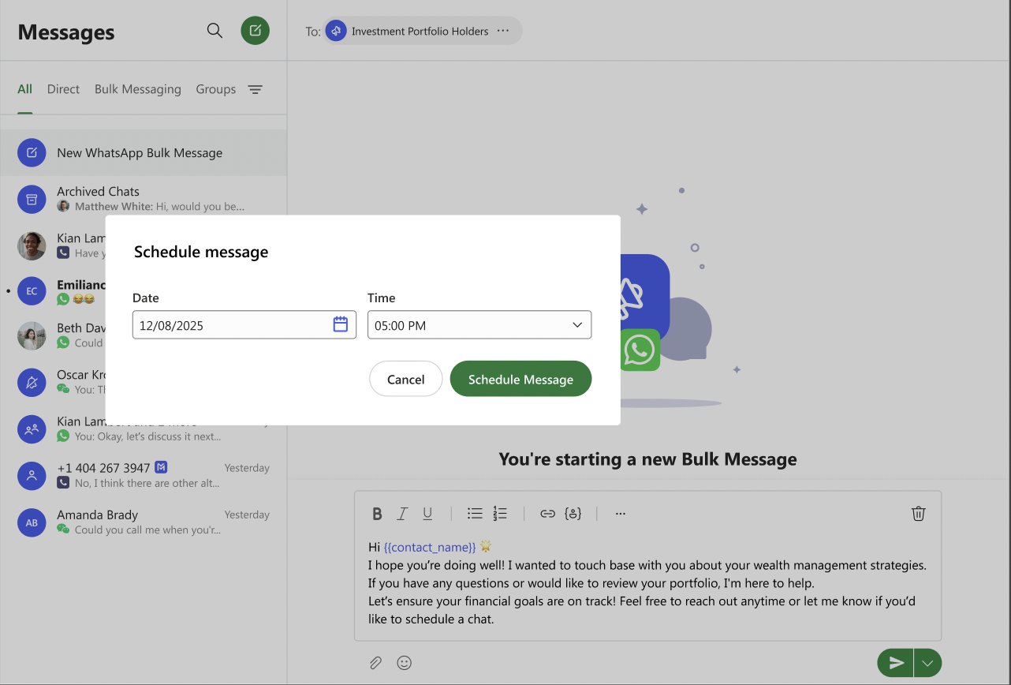The height and width of the screenshot is (685, 1011).
Task: Open the emoji picker
Action: click(x=404, y=662)
